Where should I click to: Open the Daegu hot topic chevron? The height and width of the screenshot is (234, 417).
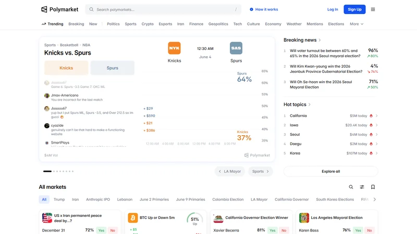(x=376, y=144)
